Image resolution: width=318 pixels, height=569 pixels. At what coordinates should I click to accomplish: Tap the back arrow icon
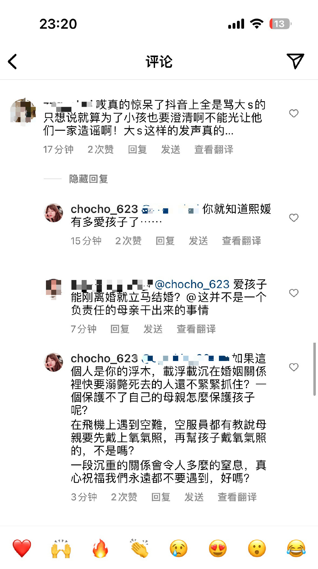pos(12,61)
